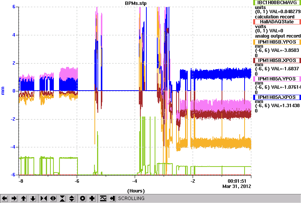Screen dimensions: 301x203
Task: Zoom in vertically using hourglass-shaped icon
Action: point(62,198)
